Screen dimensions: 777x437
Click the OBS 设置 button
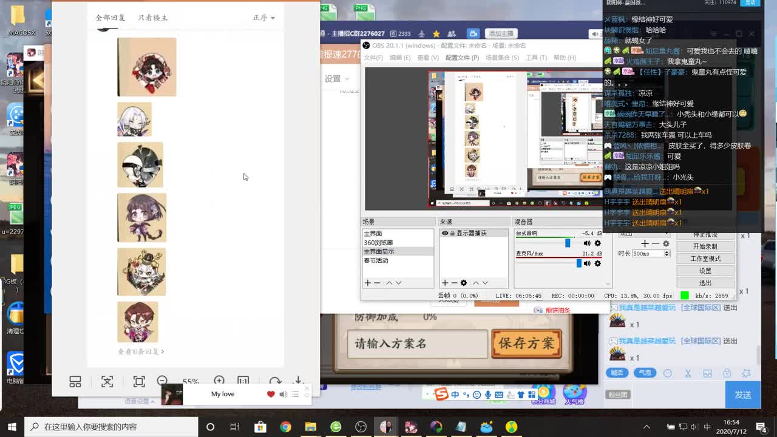click(x=705, y=271)
